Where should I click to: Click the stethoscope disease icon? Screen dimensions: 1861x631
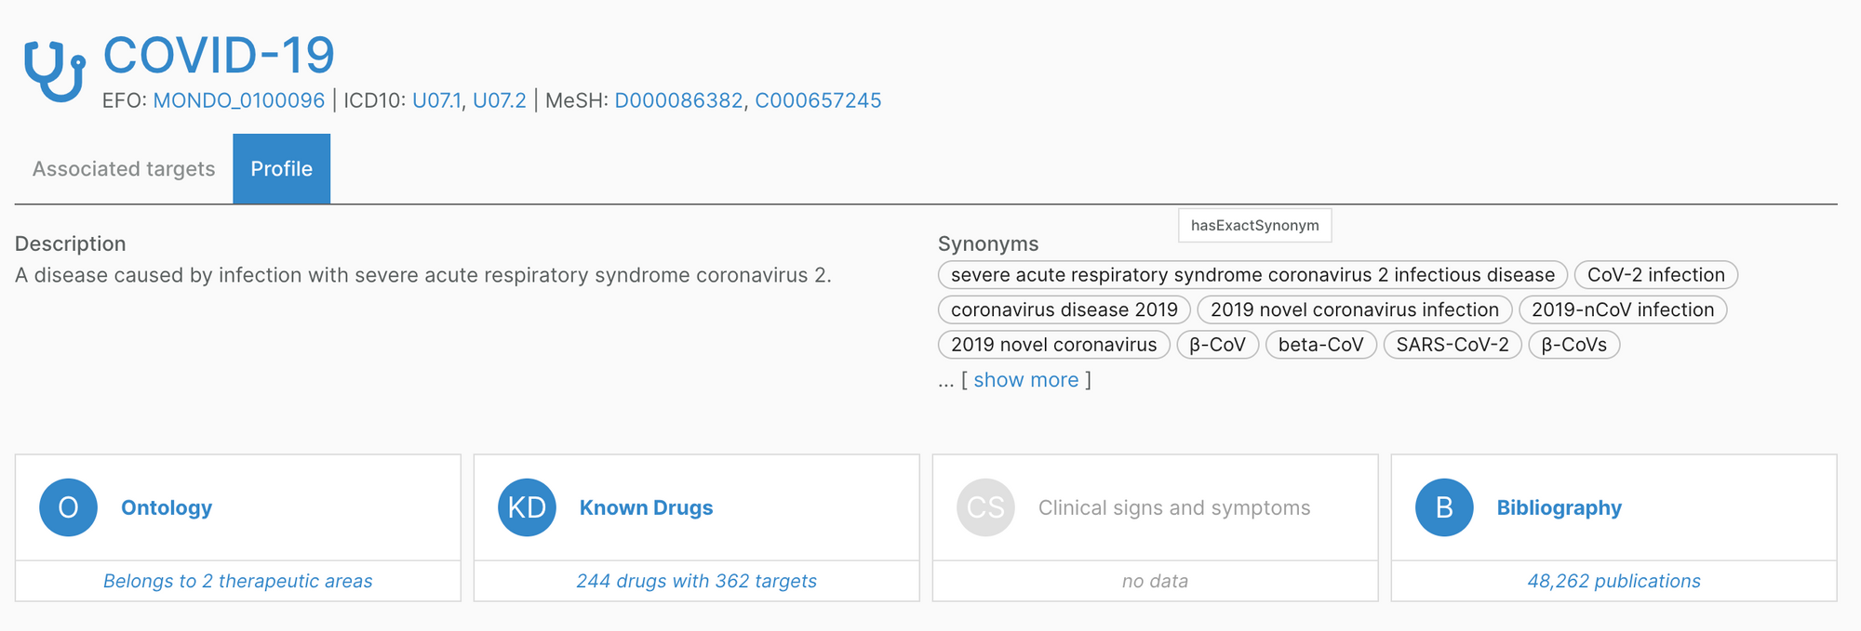coord(54,69)
